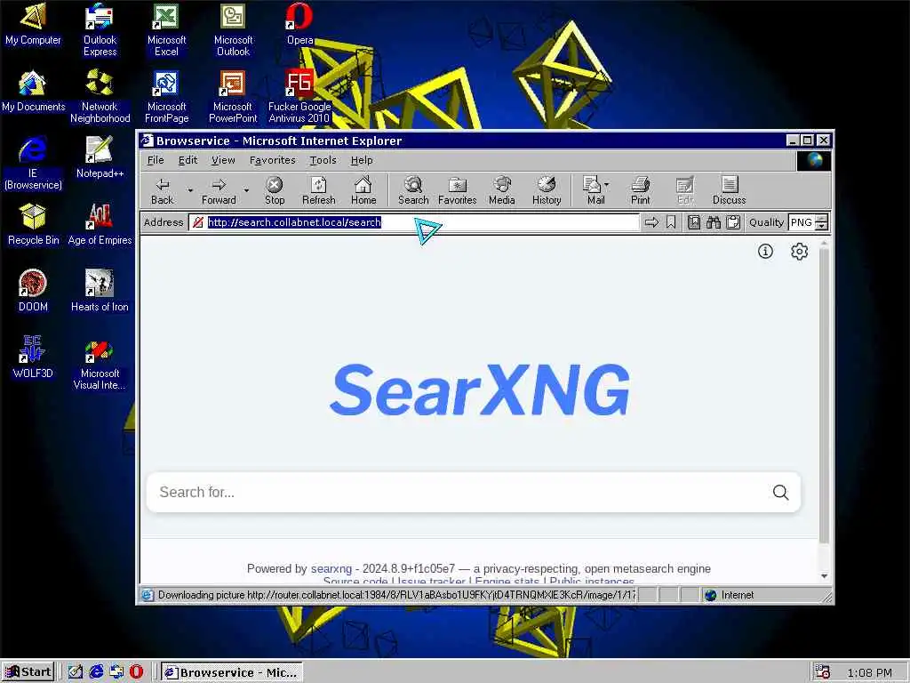Click the 'Search for...' input field
Viewport: 910px width, 683px height.
pyautogui.click(x=459, y=493)
